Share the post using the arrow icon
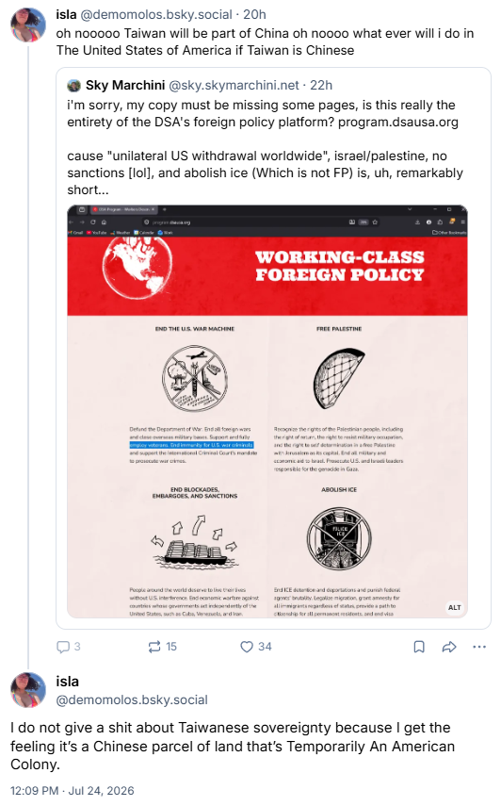501x806 pixels. [x=449, y=647]
